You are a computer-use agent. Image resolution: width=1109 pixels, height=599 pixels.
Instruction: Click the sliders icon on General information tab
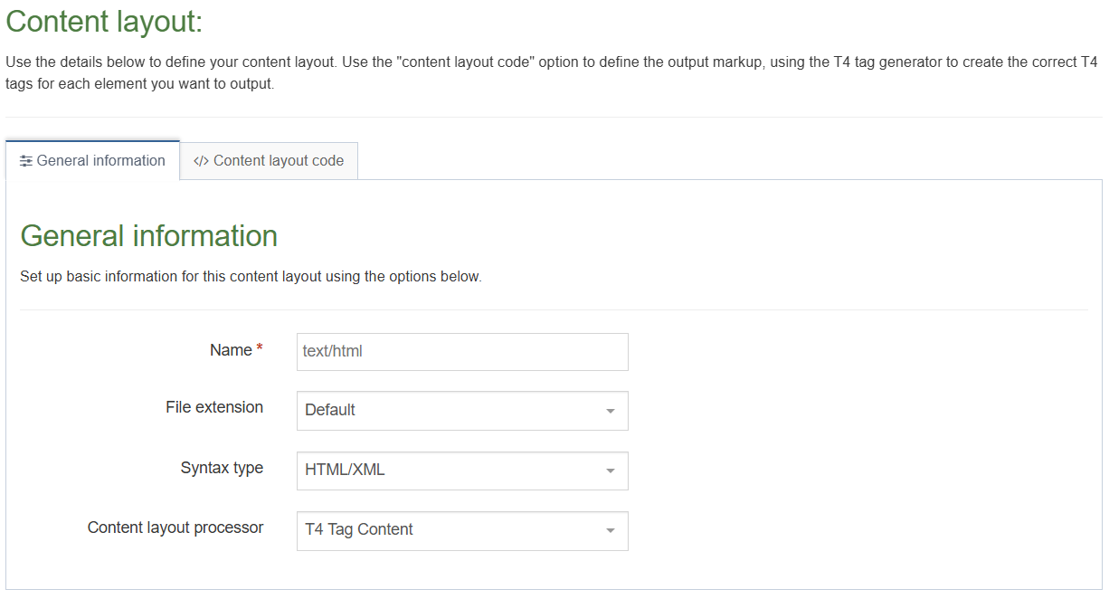(x=24, y=160)
